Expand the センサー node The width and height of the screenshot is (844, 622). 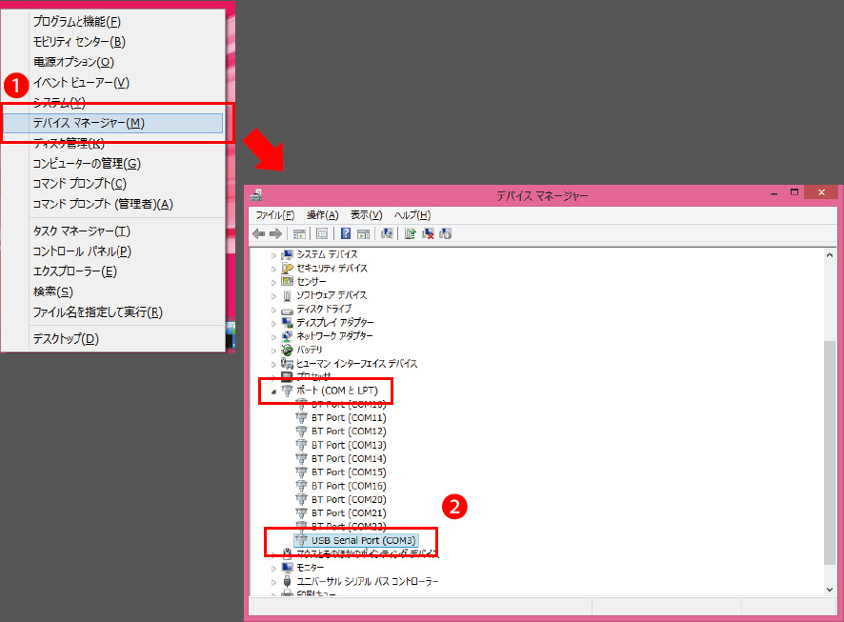click(x=273, y=282)
